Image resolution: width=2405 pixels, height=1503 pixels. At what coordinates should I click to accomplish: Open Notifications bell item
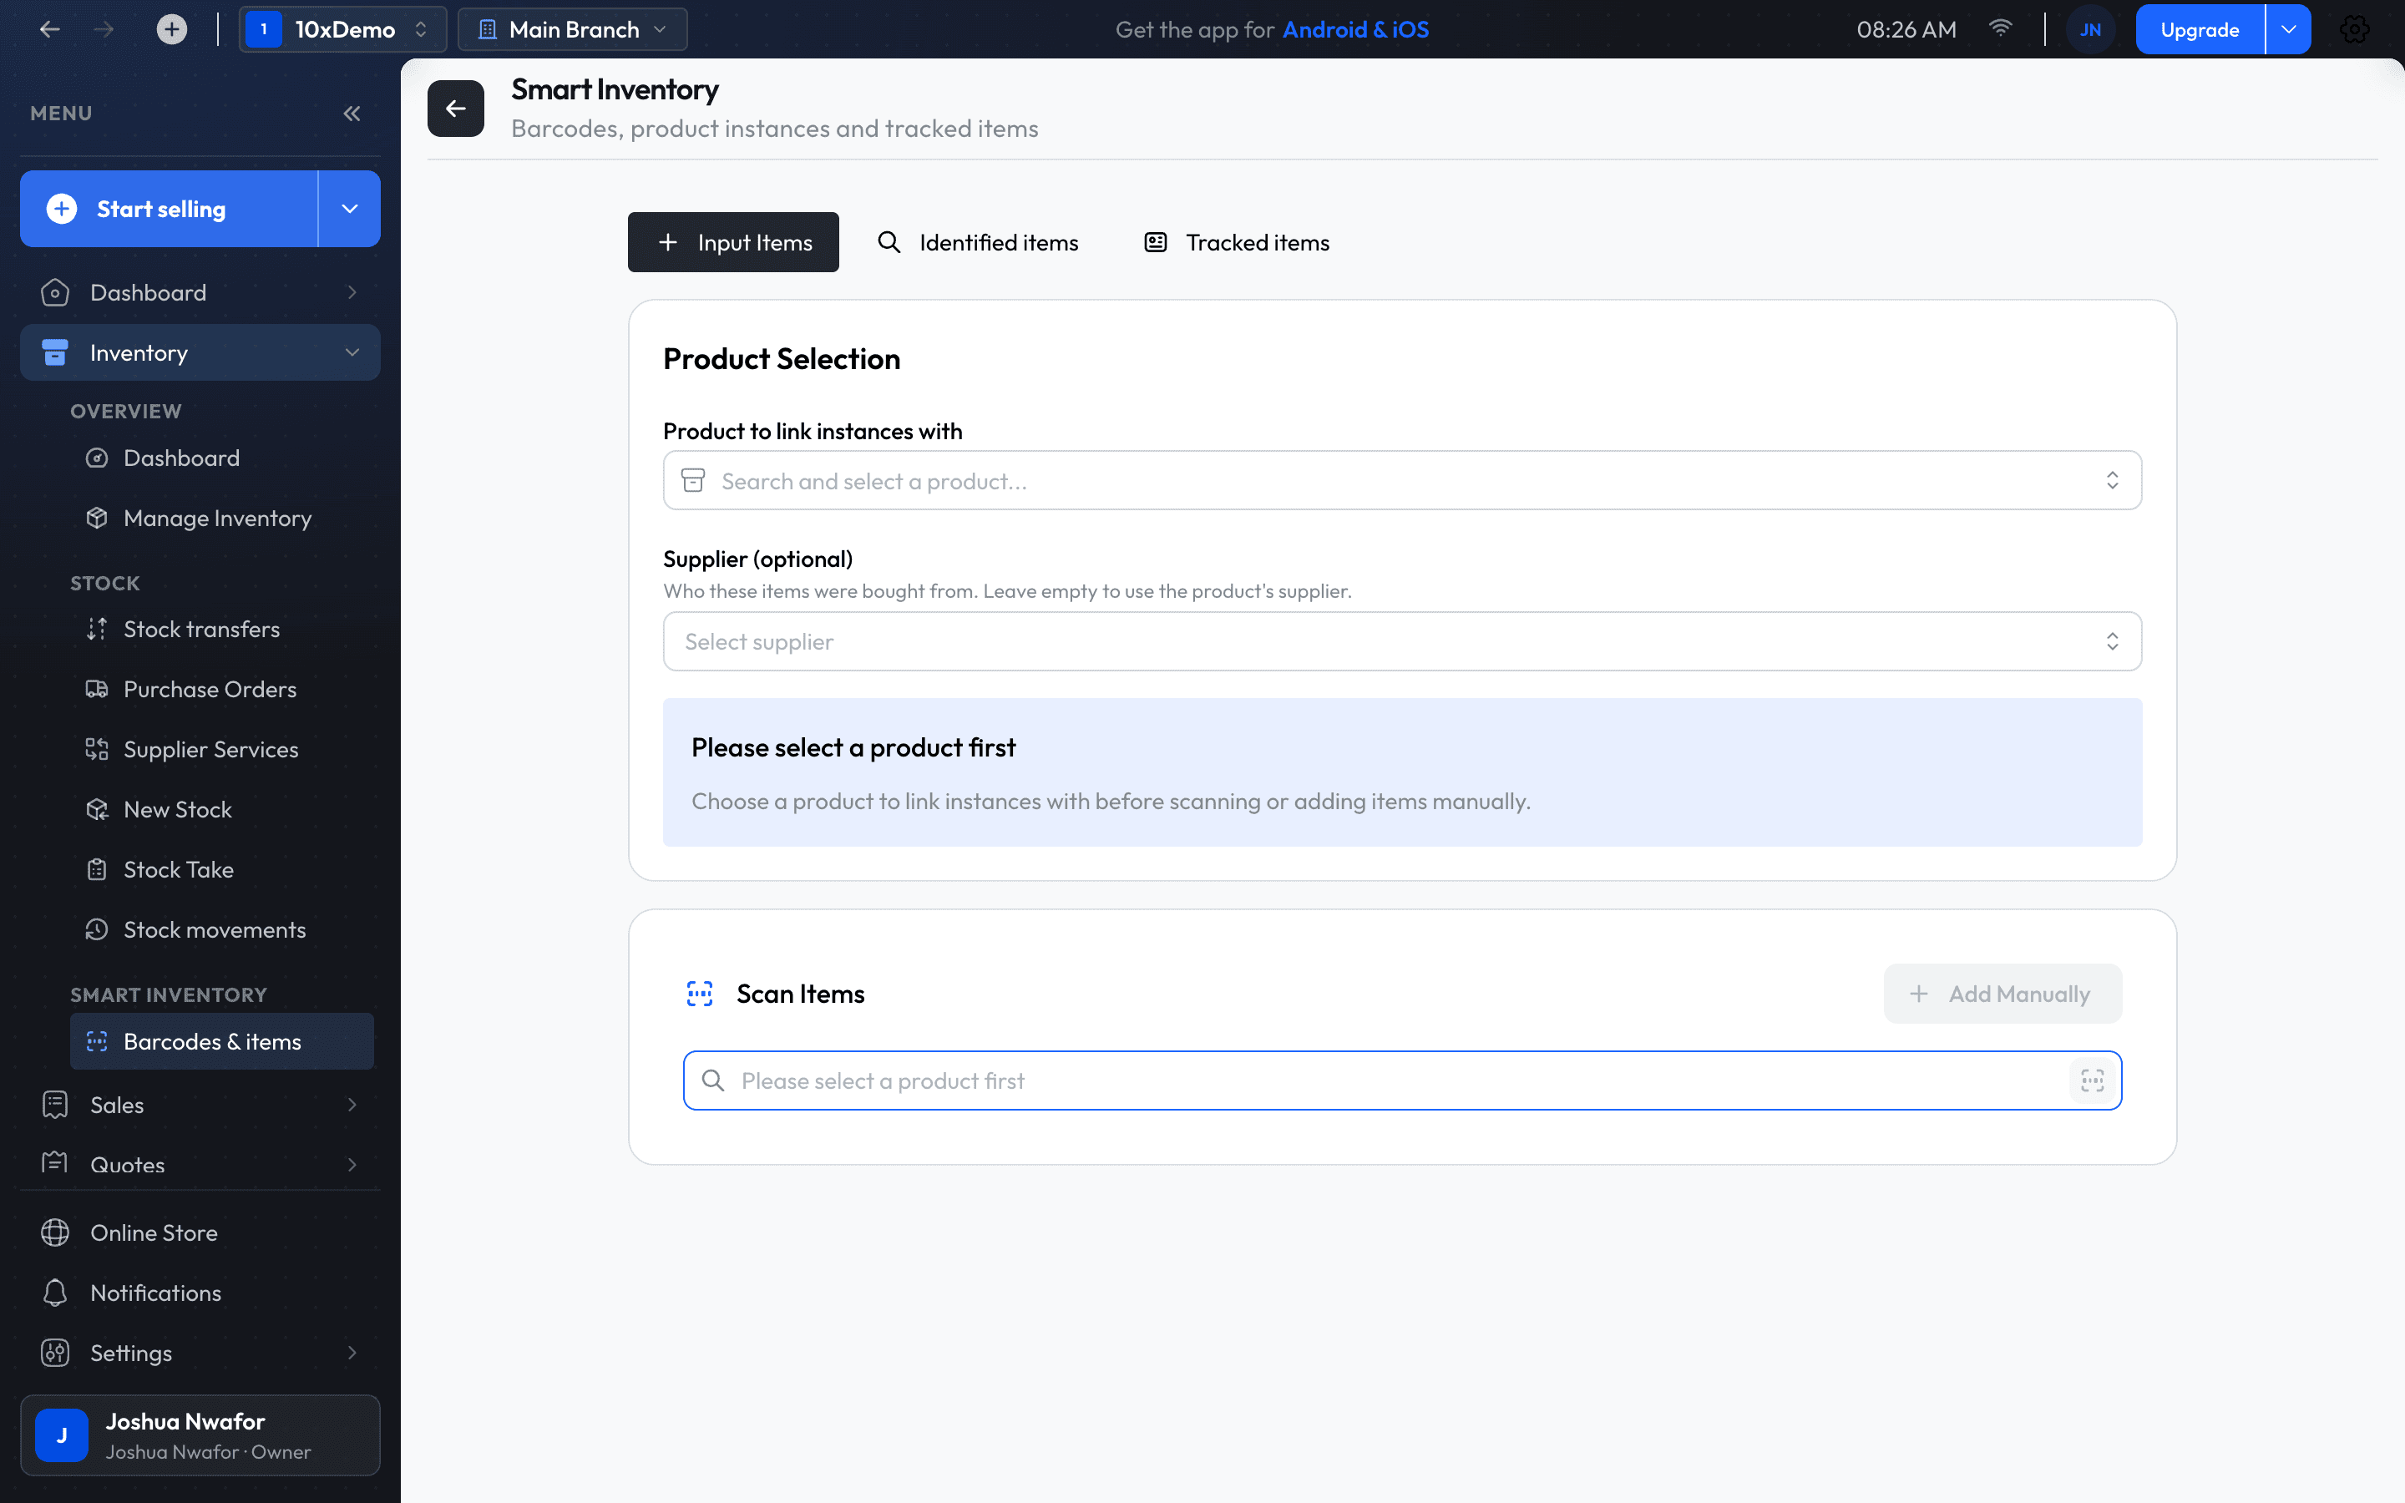point(200,1293)
